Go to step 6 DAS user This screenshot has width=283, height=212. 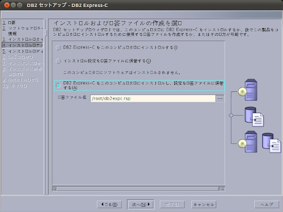17,57
